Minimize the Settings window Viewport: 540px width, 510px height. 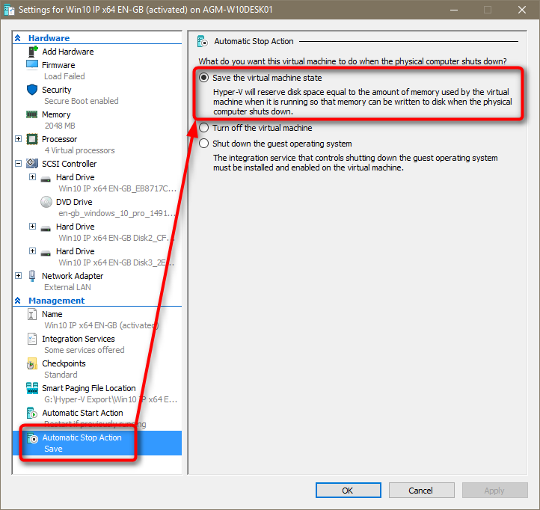coord(454,10)
